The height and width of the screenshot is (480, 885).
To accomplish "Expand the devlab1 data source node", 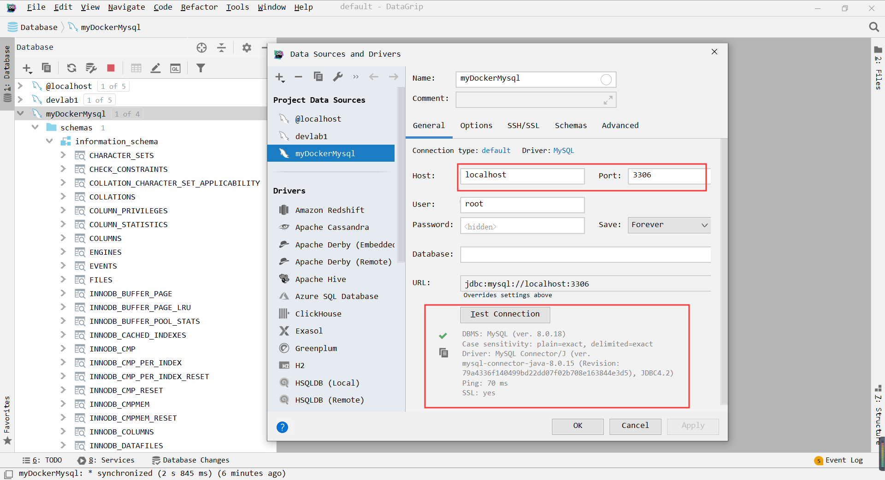I will 20,100.
